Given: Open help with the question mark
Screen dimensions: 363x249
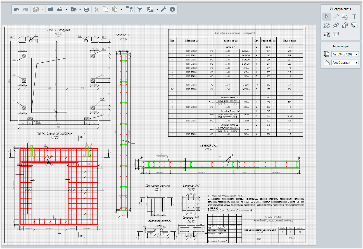Looking at the screenshot, I should click(172, 9).
